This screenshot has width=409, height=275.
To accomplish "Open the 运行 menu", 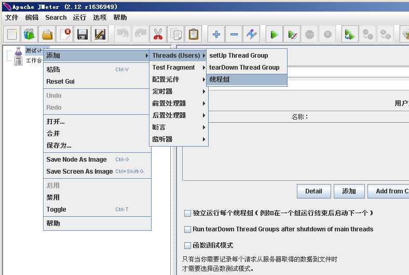I will point(79,18).
